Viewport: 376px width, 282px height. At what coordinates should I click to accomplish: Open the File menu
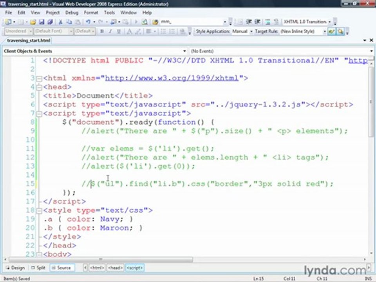tap(8, 13)
